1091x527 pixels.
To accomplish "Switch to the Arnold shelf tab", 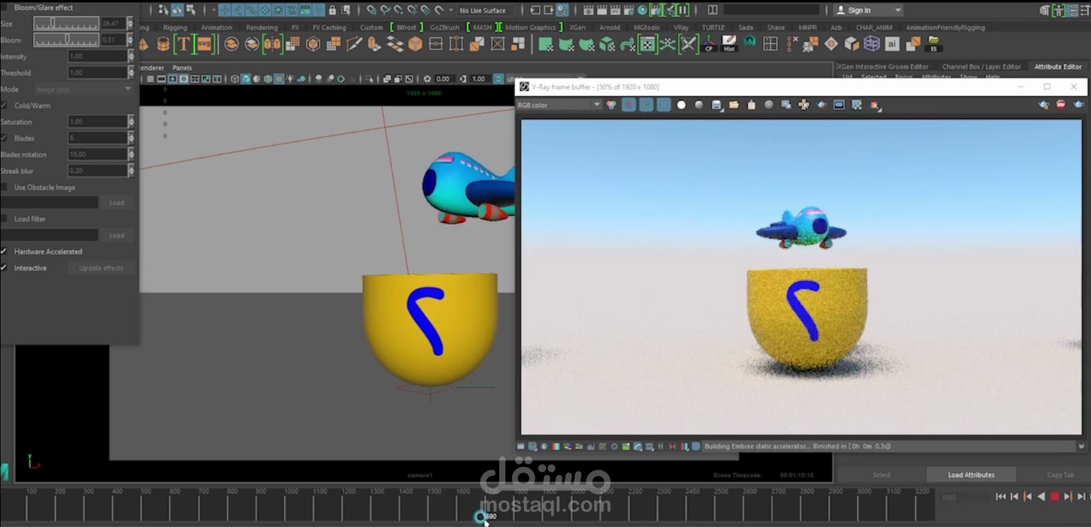I will [x=610, y=28].
